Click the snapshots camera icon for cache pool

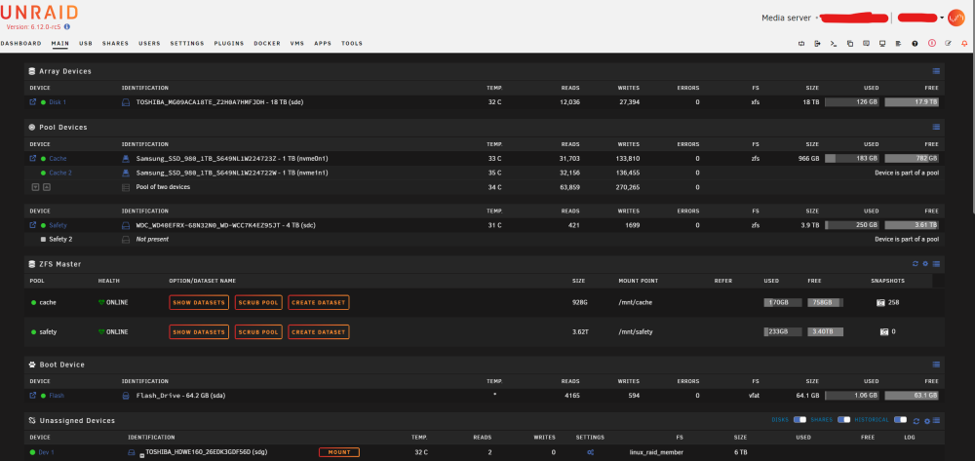[880, 302]
